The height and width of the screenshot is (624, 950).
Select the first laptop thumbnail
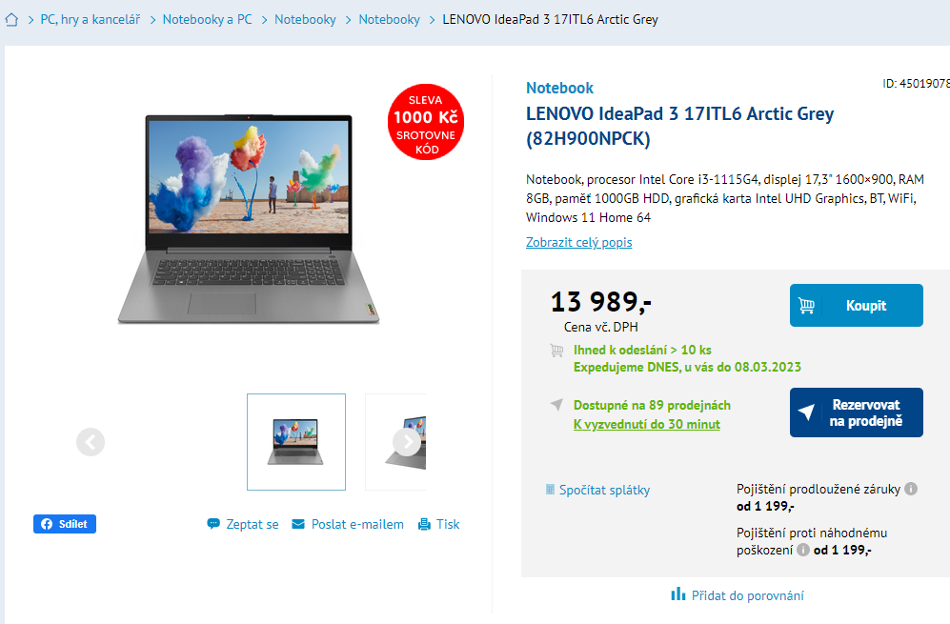296,442
